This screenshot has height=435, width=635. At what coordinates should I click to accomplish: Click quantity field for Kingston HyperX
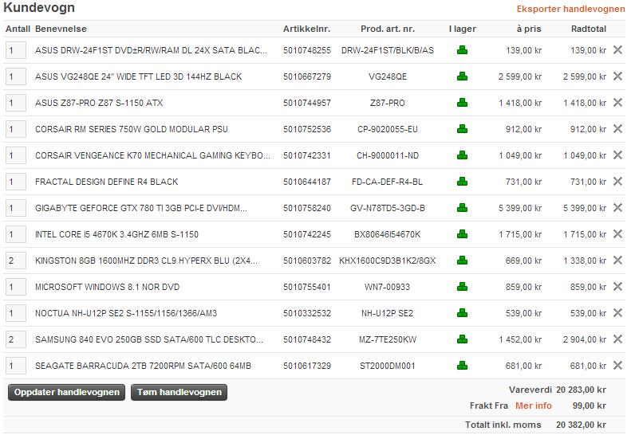(x=16, y=261)
